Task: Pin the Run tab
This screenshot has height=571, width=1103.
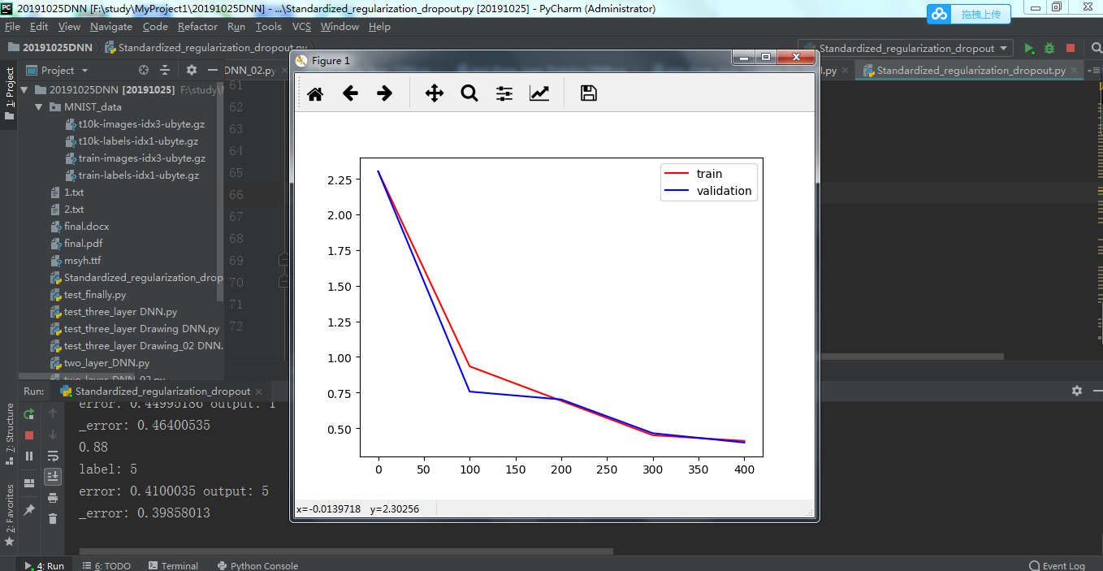Action: click(29, 509)
